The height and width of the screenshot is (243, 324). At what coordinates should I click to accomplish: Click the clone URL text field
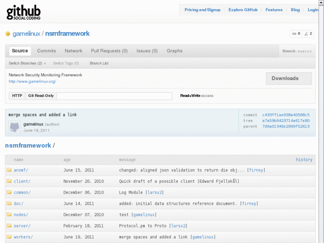(x=114, y=96)
